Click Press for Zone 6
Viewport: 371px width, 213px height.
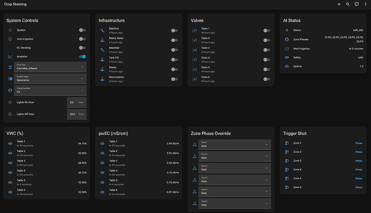coord(359,187)
